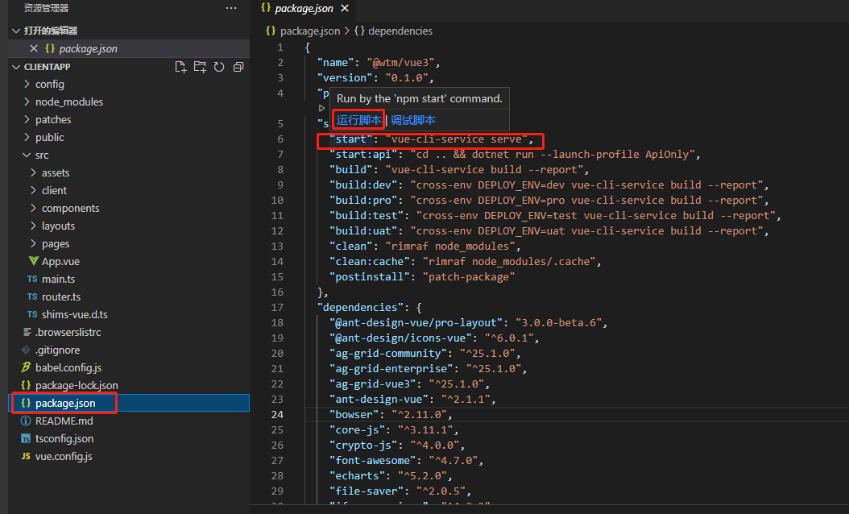Create a new folder using the Explorer toolbar icon
849x514 pixels.
point(200,67)
